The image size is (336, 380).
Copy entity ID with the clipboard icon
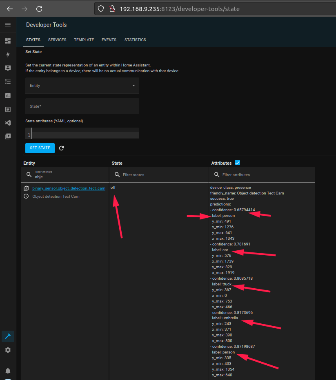point(26,188)
